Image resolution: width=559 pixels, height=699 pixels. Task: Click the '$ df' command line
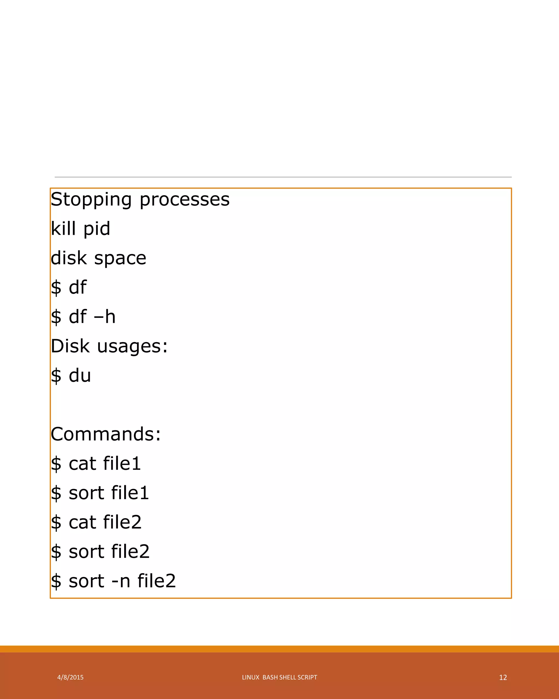coord(69,288)
